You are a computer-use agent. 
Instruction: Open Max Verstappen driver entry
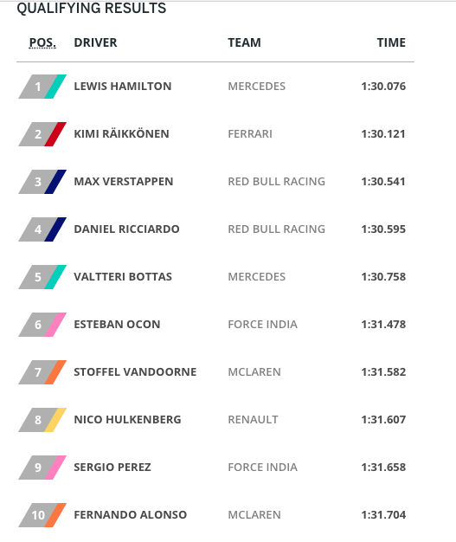pyautogui.click(x=124, y=182)
